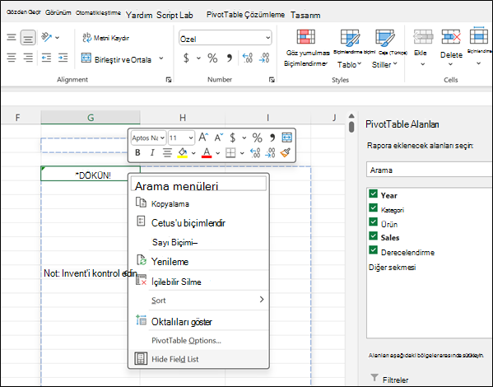
Task: Expand the ribbon currency dropdown arrow
Action: click(198, 58)
